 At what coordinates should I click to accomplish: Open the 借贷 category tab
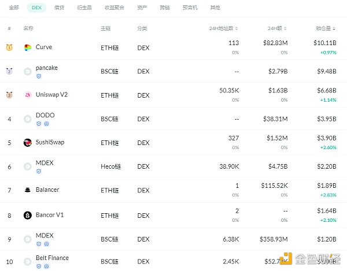click(59, 8)
